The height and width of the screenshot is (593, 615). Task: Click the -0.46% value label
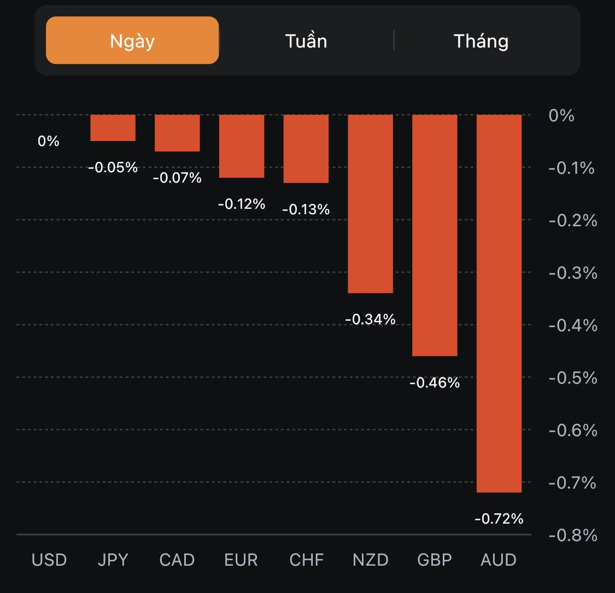tap(435, 382)
